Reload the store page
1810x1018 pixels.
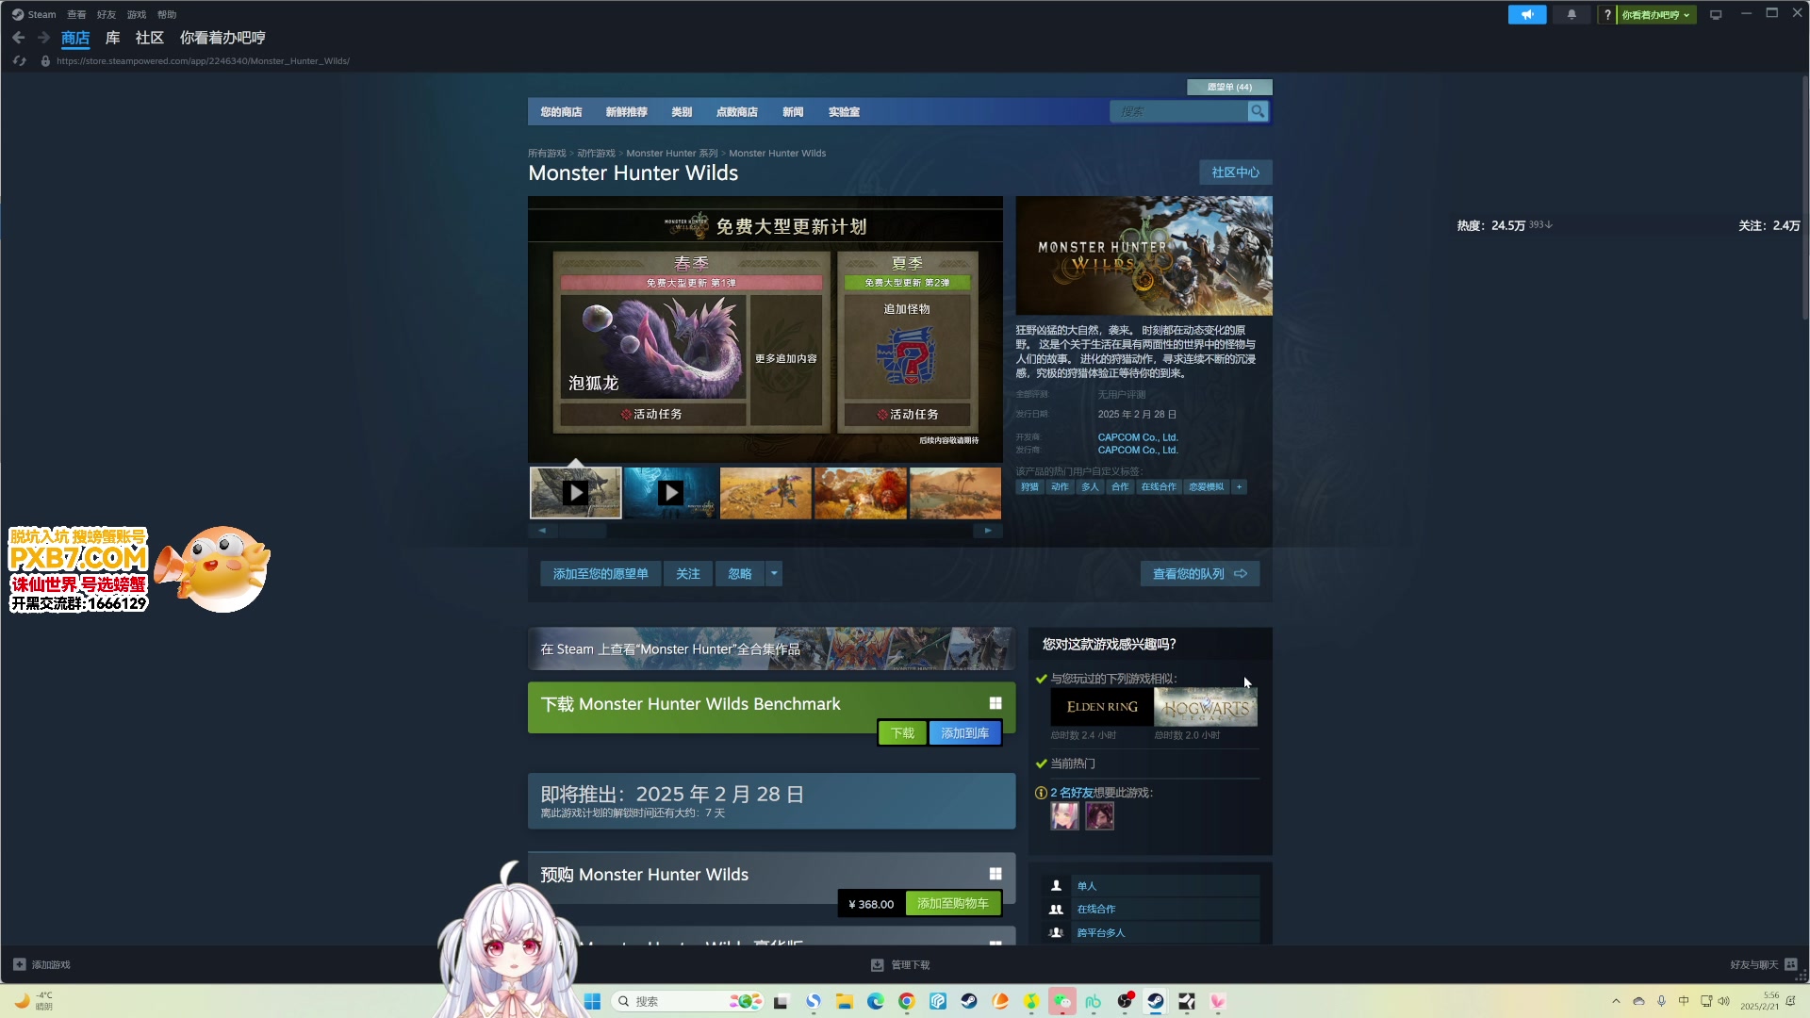tap(20, 61)
